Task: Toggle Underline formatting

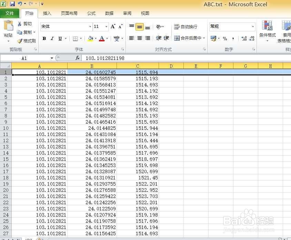Action: (x=60, y=39)
